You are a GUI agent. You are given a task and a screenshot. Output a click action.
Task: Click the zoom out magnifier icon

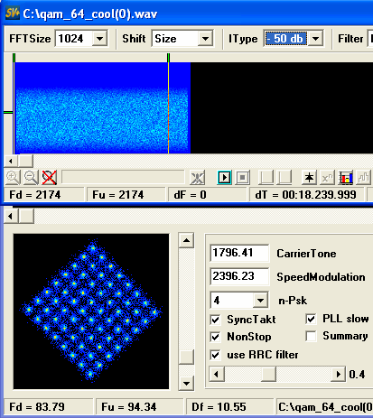point(31,178)
